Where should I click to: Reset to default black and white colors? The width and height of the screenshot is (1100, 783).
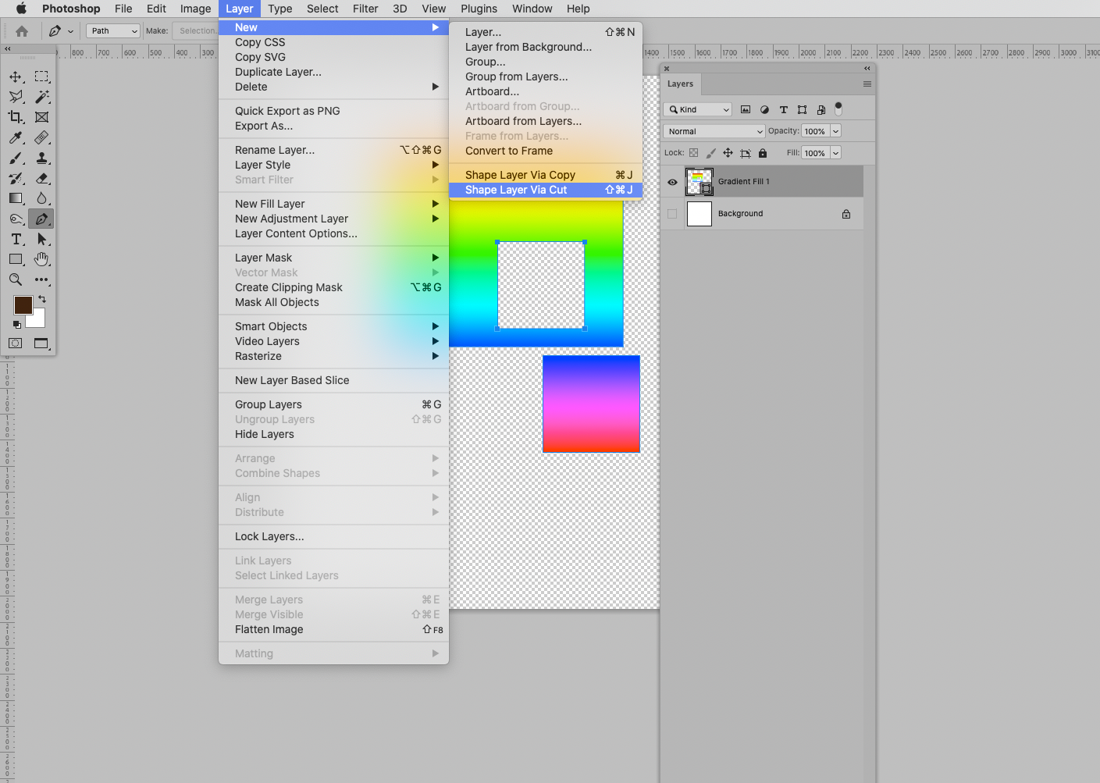click(17, 324)
